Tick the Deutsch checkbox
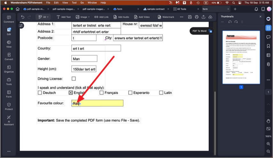The height and width of the screenshot is (158, 273). pyautogui.click(x=40, y=93)
